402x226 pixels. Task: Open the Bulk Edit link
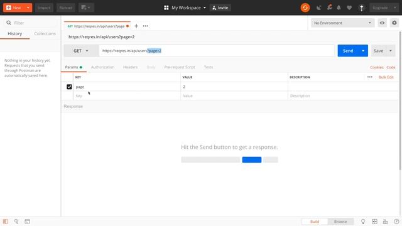pos(386,77)
